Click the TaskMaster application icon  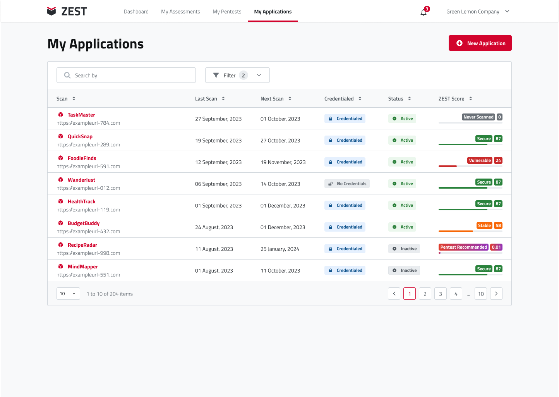pos(61,115)
